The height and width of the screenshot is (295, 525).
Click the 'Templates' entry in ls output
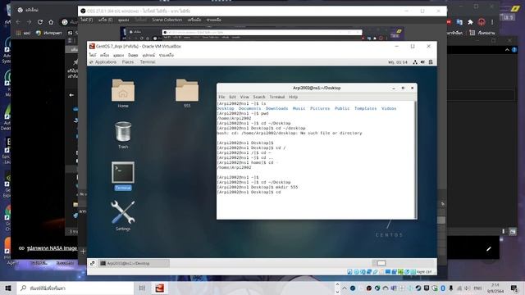(x=365, y=109)
